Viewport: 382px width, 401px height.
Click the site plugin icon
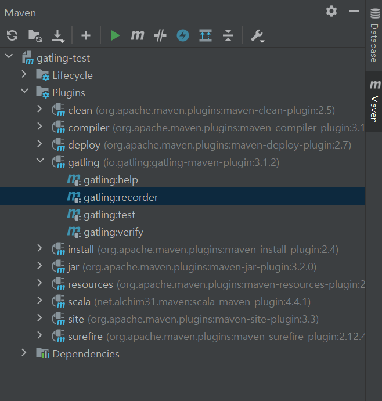pos(58,319)
